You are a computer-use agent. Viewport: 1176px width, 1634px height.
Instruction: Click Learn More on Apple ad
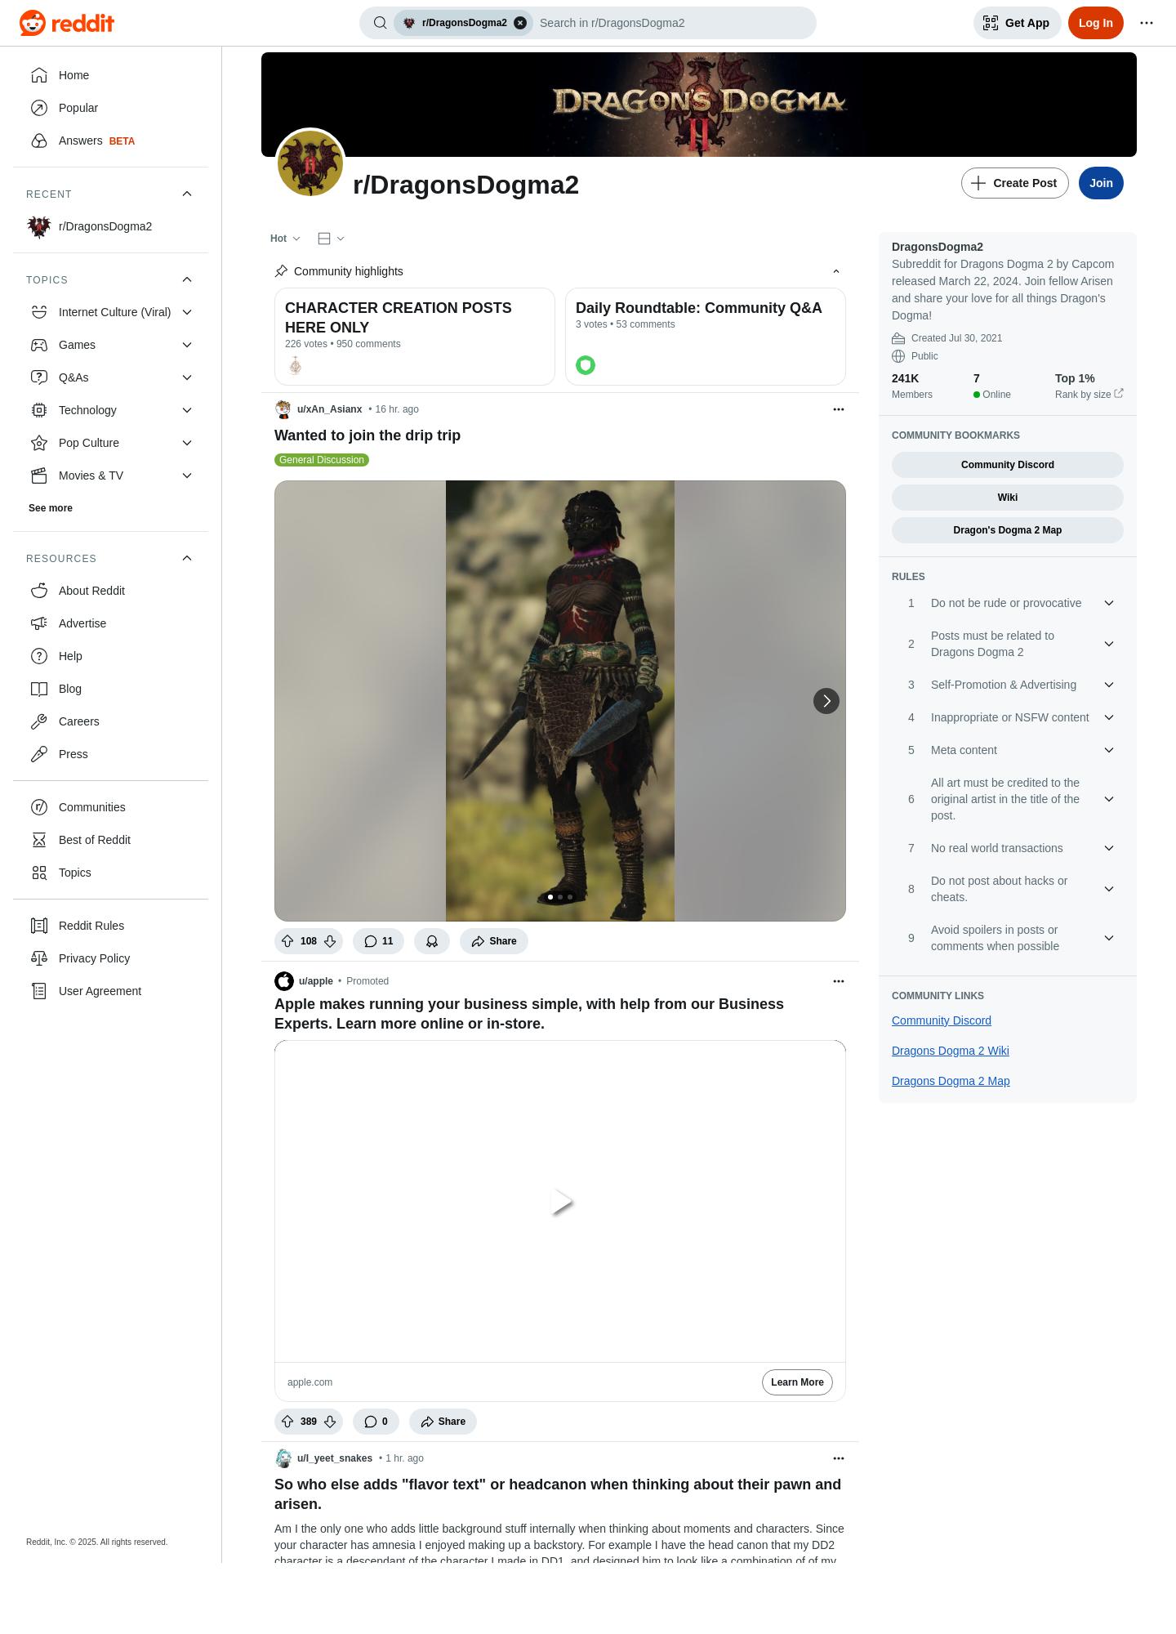tap(797, 1382)
